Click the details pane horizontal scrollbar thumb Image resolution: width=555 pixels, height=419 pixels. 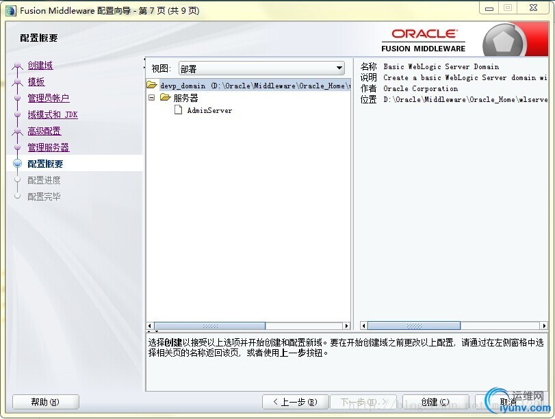[414, 325]
